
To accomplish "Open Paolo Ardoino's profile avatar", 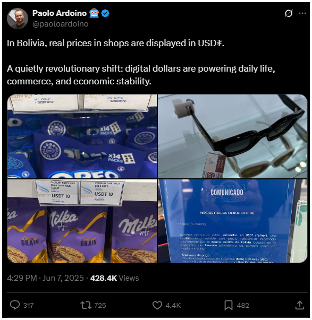I will click(x=18, y=19).
